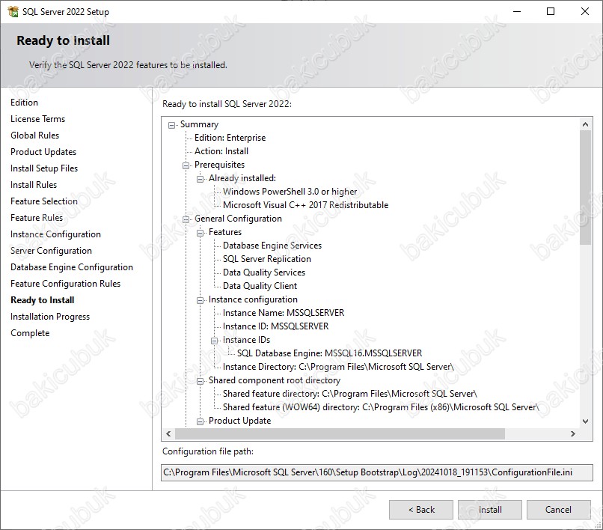The image size is (603, 530).
Task: Collapse the Prerequisites node
Action: pyautogui.click(x=186, y=165)
